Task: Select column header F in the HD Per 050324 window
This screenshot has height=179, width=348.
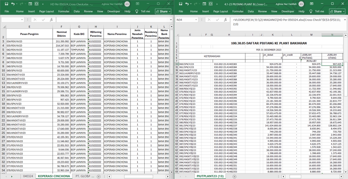Action: point(62,27)
